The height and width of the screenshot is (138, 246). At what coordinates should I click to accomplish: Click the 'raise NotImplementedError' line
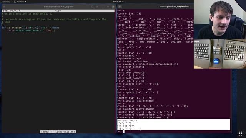[x=31, y=31]
